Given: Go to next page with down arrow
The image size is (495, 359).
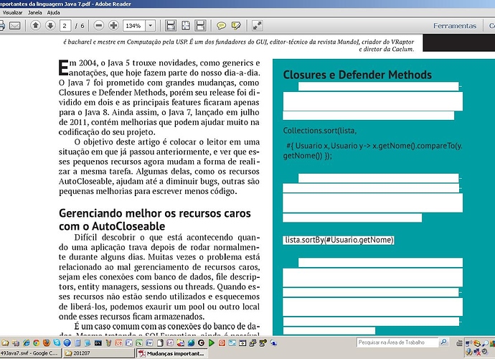Looking at the screenshot, I should 50,25.
